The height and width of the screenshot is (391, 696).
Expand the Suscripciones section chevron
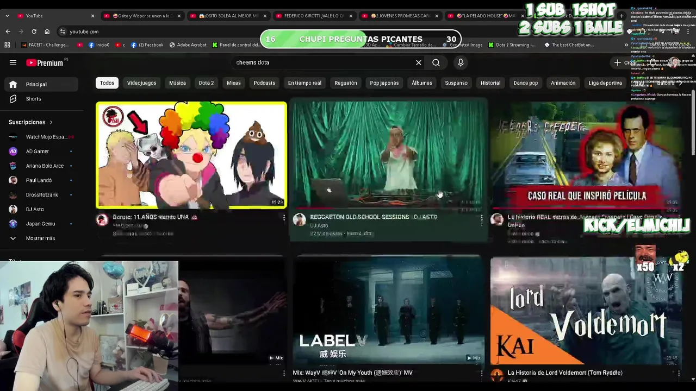[x=51, y=122]
